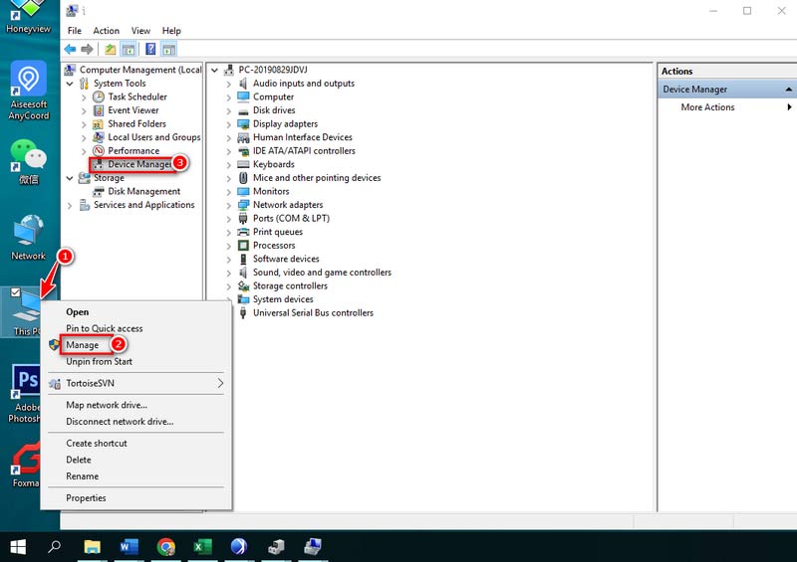Click the Performance icon in tree
The height and width of the screenshot is (562, 797).
click(x=99, y=151)
